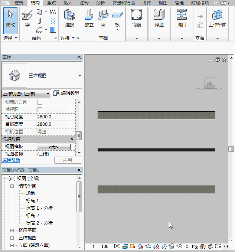The image size is (235, 252).
Task: Toggle the 锁定的方向 checkbox
Action: pos(40,102)
